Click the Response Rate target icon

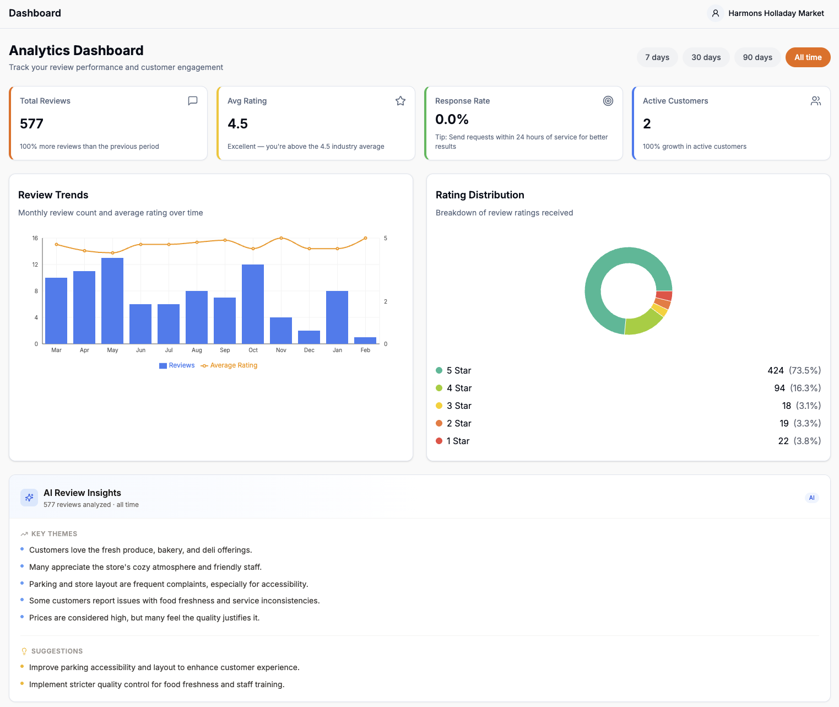(608, 101)
